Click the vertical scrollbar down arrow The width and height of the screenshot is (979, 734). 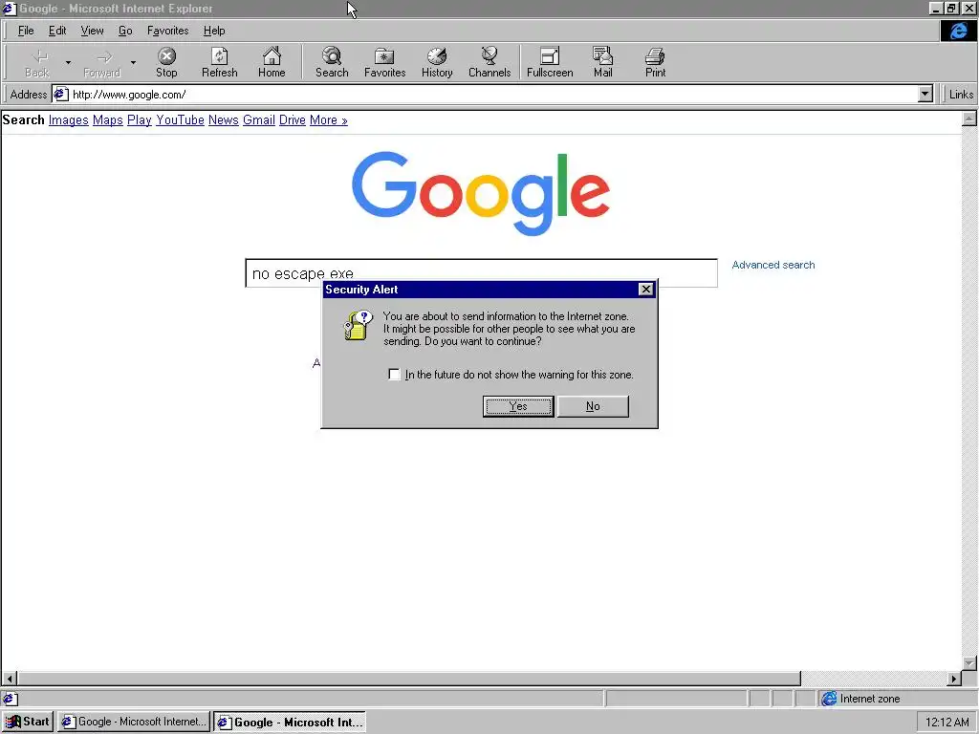(x=969, y=663)
